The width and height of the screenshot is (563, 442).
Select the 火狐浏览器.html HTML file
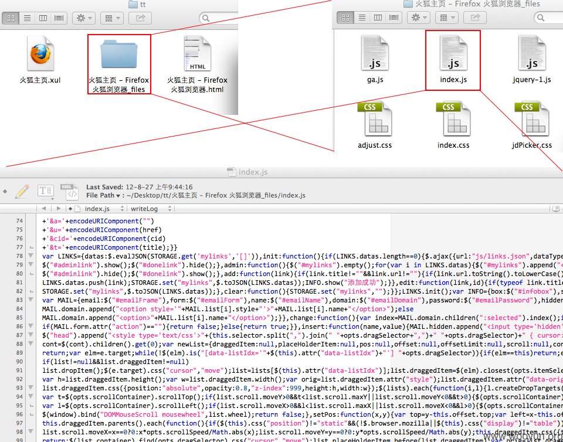click(x=197, y=64)
